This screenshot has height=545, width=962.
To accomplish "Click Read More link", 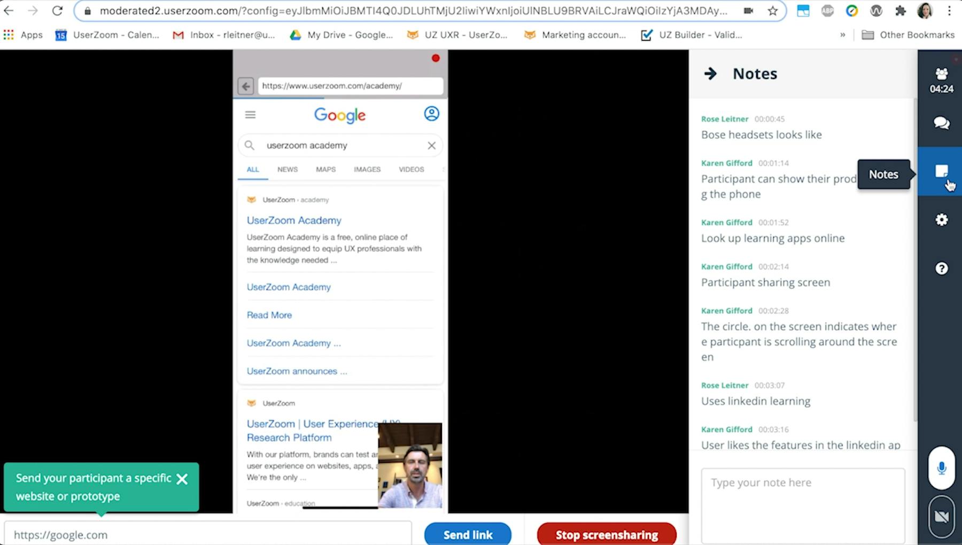I will [x=269, y=315].
